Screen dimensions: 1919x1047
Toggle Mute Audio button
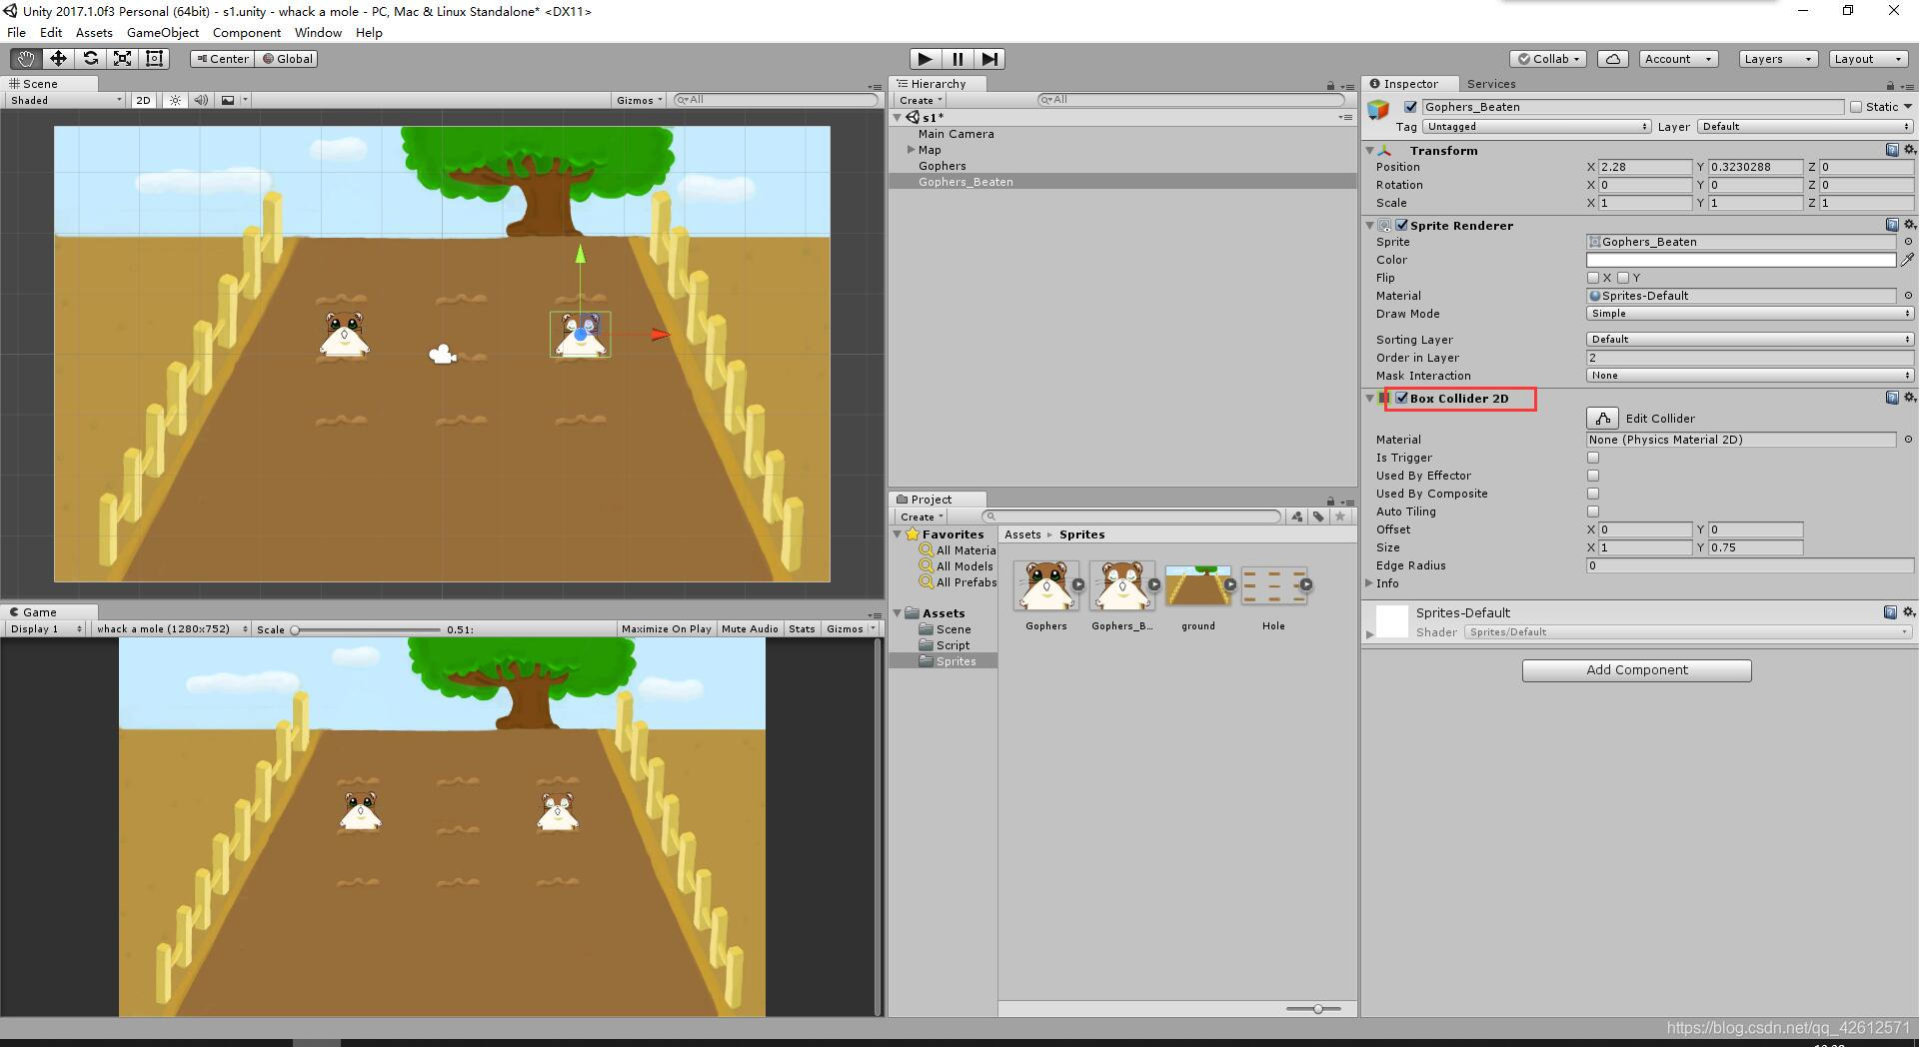(x=750, y=629)
